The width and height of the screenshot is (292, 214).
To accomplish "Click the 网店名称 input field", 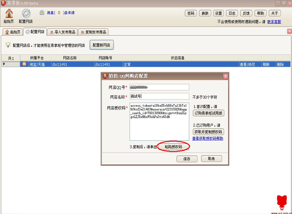I will pyautogui.click(x=159, y=96).
